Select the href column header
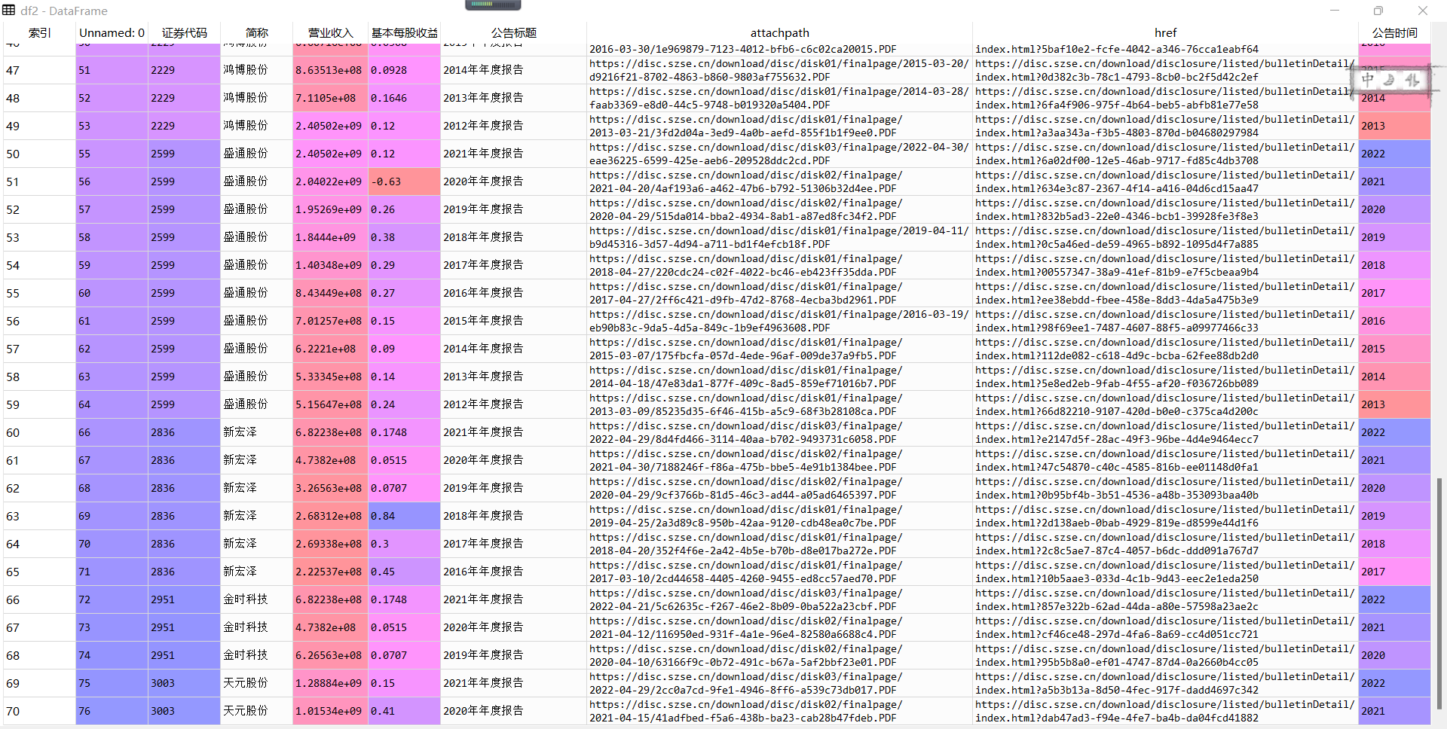The image size is (1447, 729). click(x=1165, y=32)
